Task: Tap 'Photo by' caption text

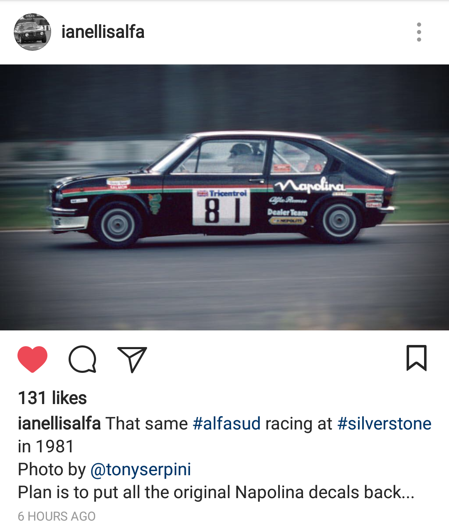Action: [x=52, y=470]
